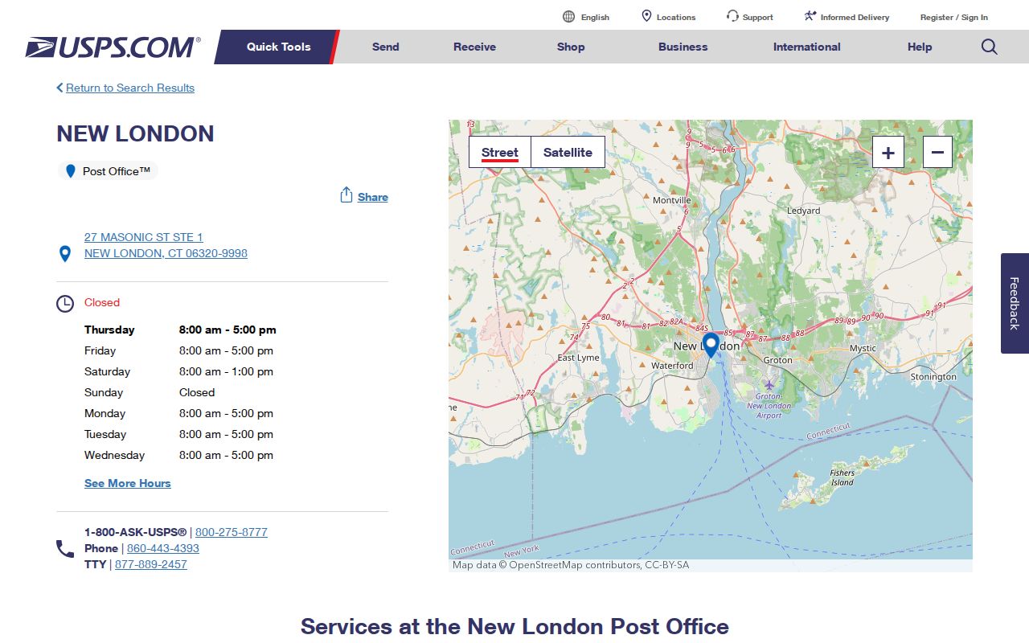Open the Quick Tools menu
The image size is (1029, 643).
(x=278, y=47)
